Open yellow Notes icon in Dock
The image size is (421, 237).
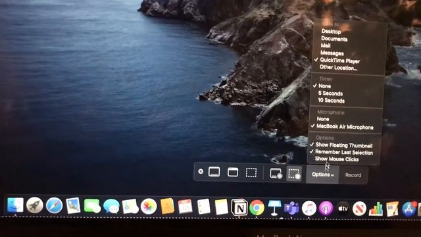point(222,207)
